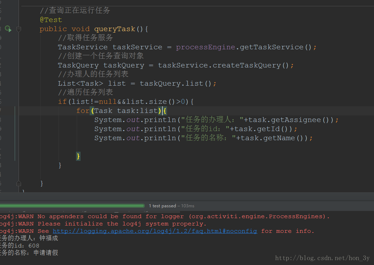The image size is (374, 265).
Task: Click the queryTask method name
Action: pos(115,29)
